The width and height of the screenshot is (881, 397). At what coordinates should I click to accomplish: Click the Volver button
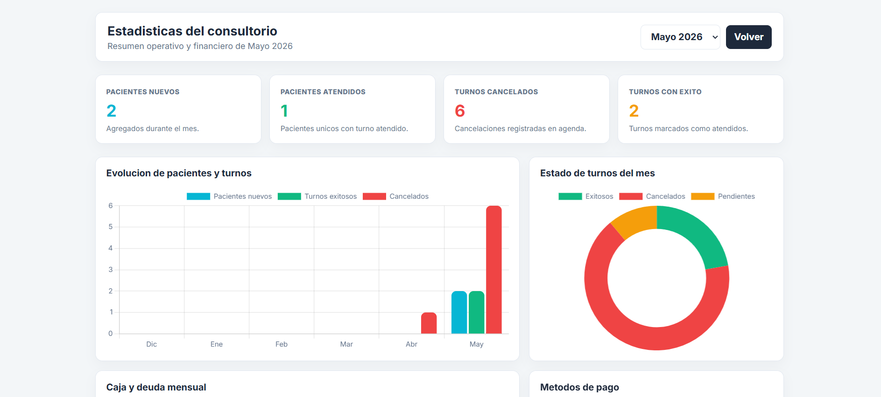tap(748, 37)
